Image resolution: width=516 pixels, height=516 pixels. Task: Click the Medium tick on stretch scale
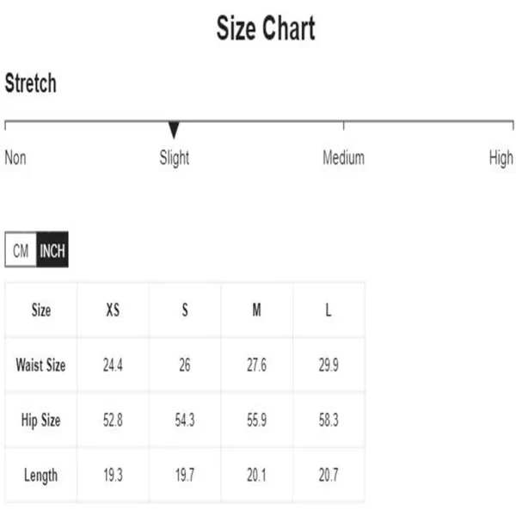343,126
